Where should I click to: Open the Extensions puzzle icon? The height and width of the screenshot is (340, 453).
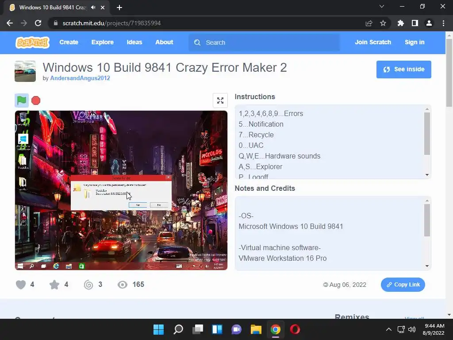[400, 23]
